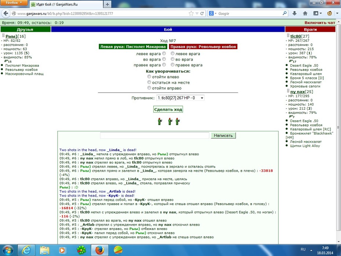Bookmark the page with the star icon
The height and width of the screenshot is (256, 341).
pyautogui.click(x=191, y=14)
